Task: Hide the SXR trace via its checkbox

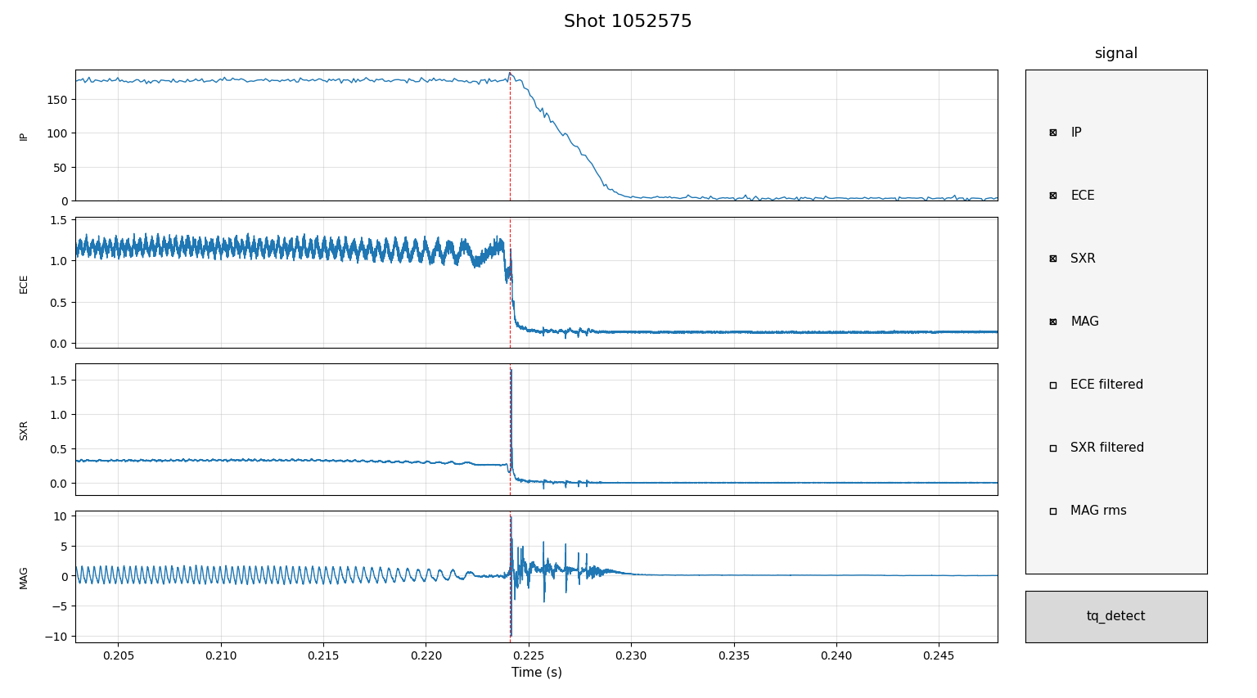Action: pos(1053,259)
